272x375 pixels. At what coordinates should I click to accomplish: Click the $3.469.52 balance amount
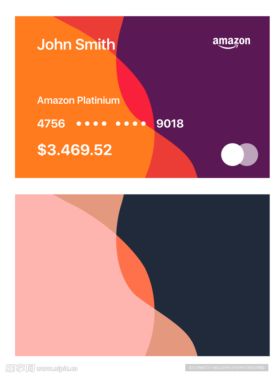coord(75,150)
